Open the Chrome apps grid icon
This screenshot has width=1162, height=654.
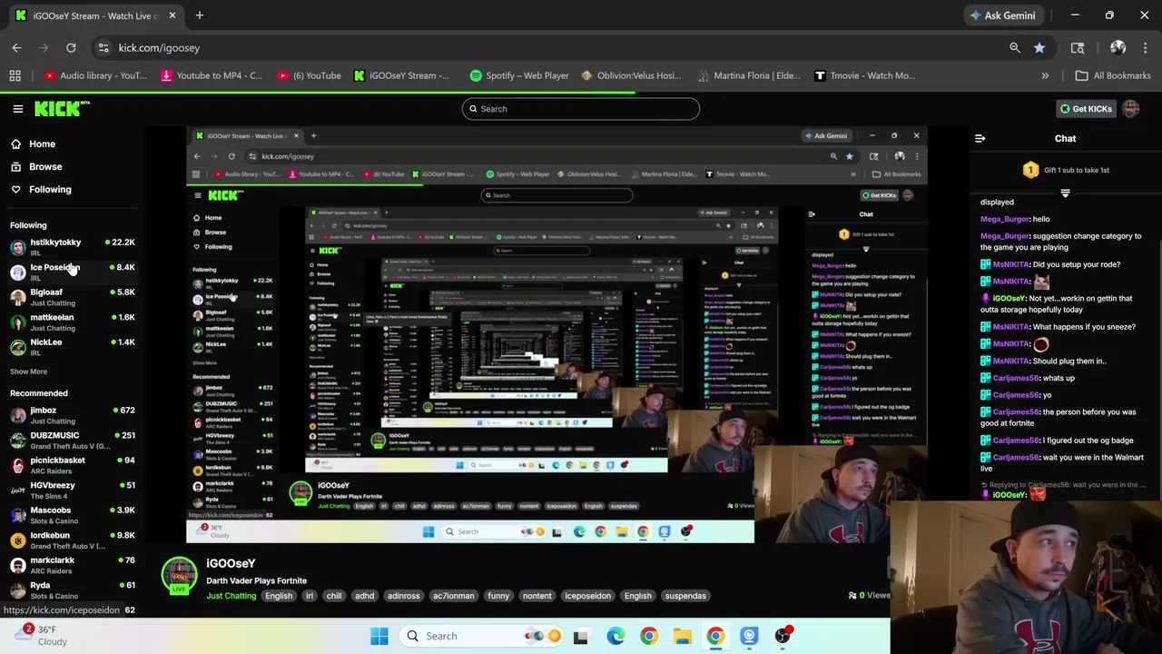(15, 75)
